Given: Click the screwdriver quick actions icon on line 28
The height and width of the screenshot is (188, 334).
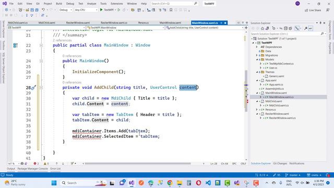Looking at the screenshot, I should point(33,87).
